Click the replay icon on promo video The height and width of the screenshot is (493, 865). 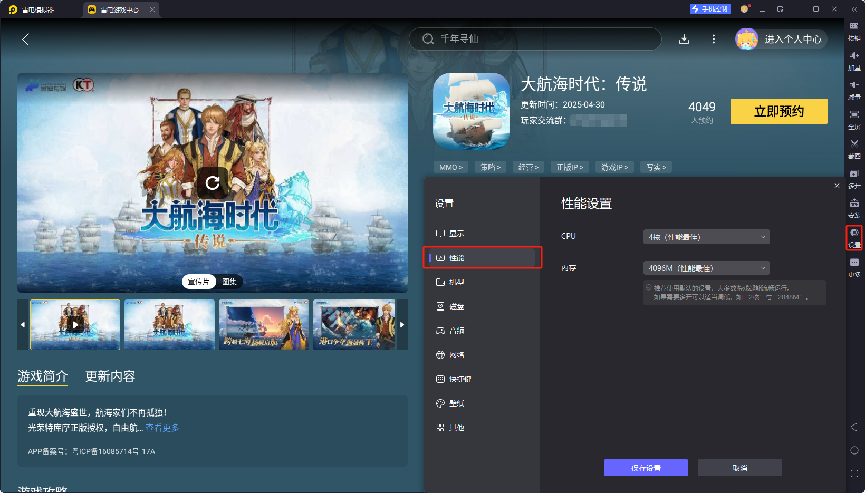213,183
